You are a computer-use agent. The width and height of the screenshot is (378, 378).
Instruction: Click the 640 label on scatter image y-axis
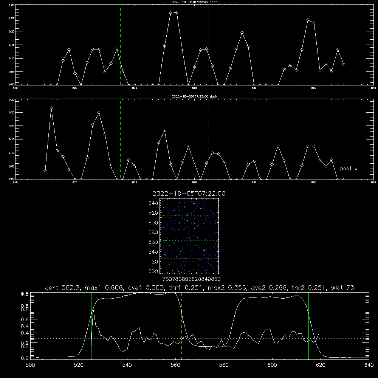tap(153, 203)
